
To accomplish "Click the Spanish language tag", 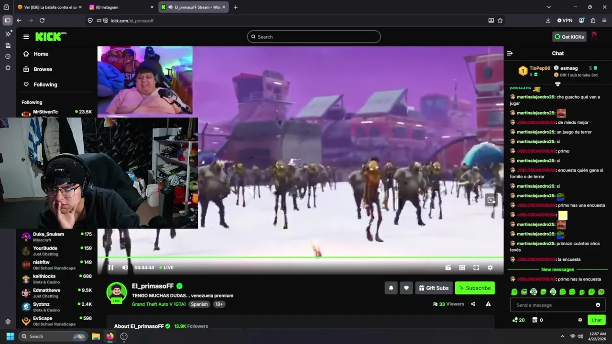I will pos(199,304).
